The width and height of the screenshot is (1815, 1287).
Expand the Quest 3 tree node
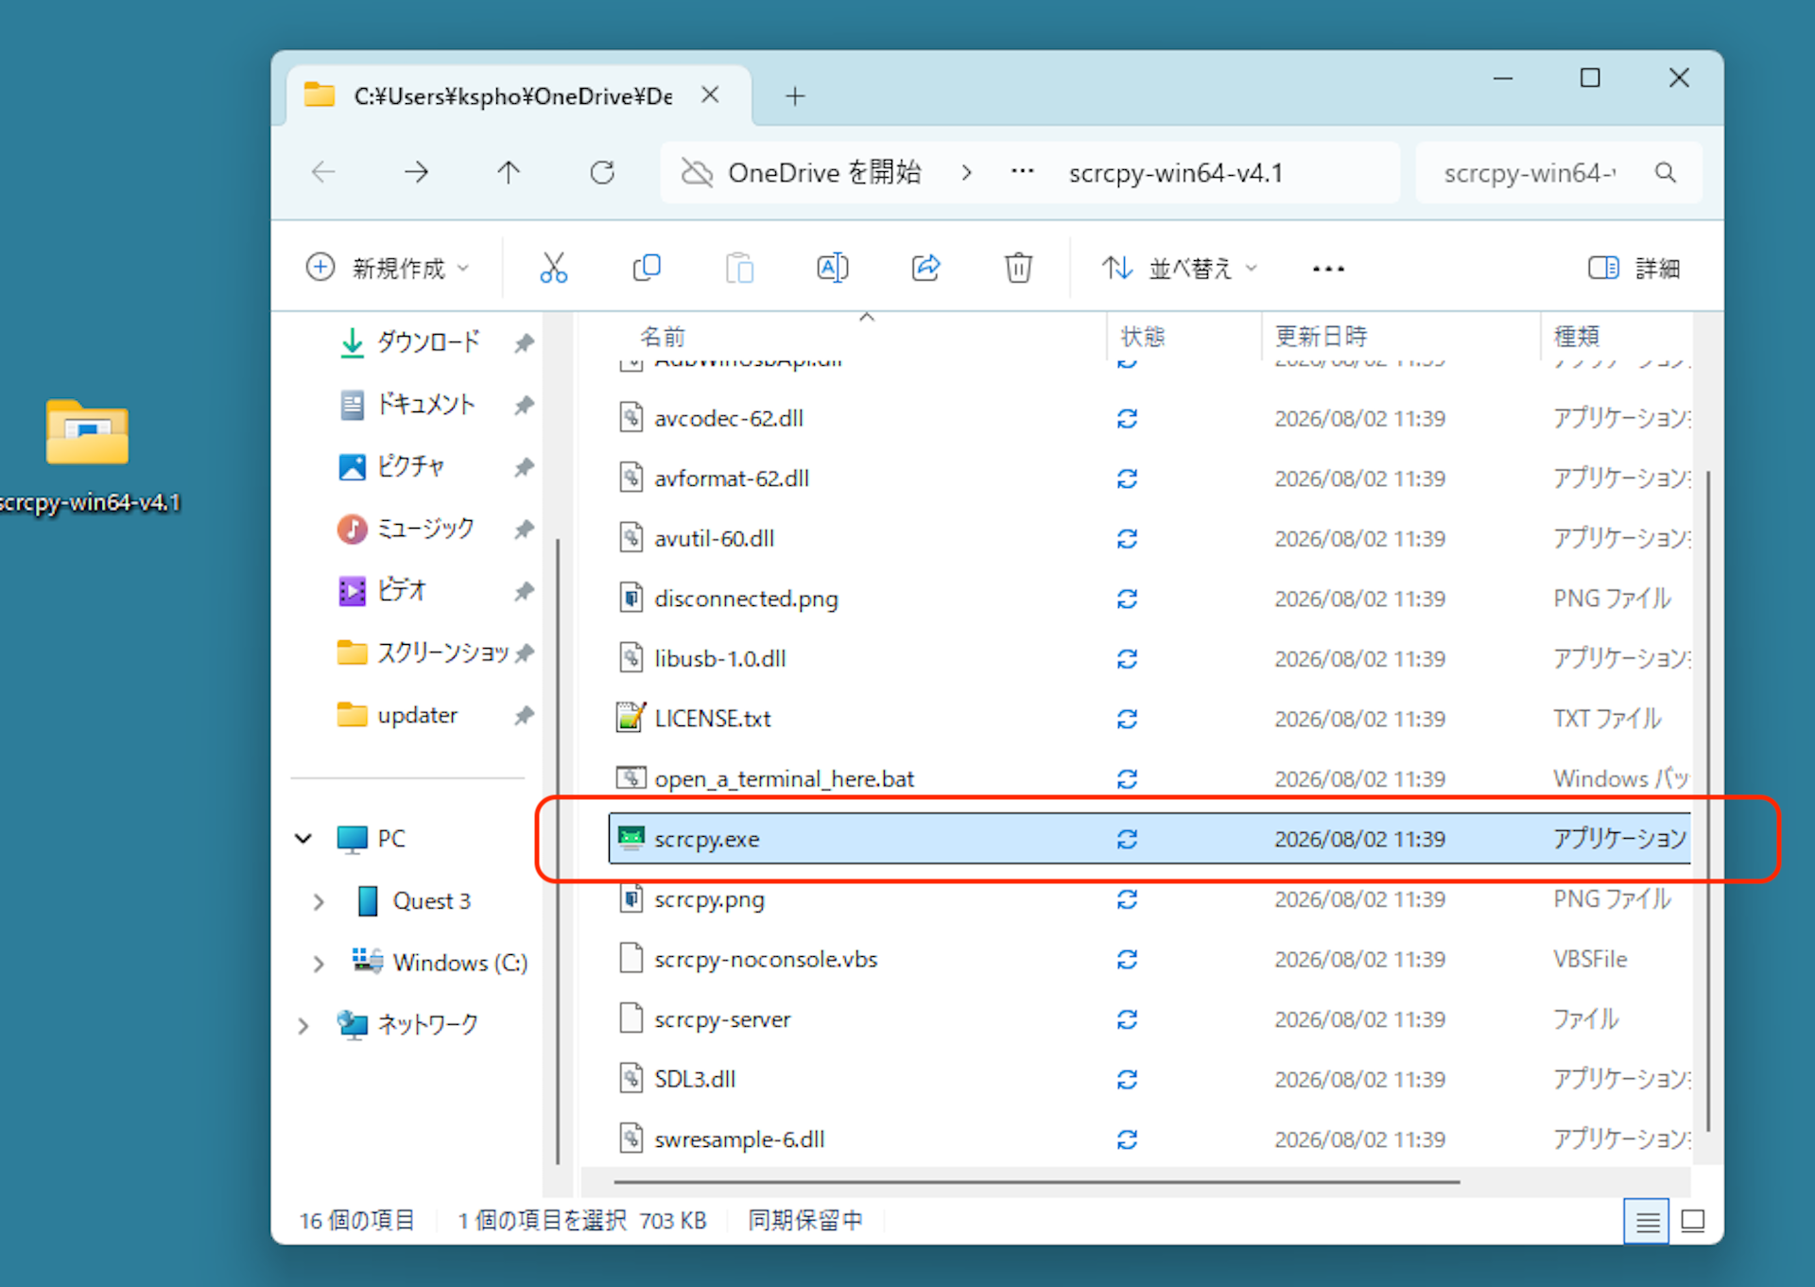[319, 902]
